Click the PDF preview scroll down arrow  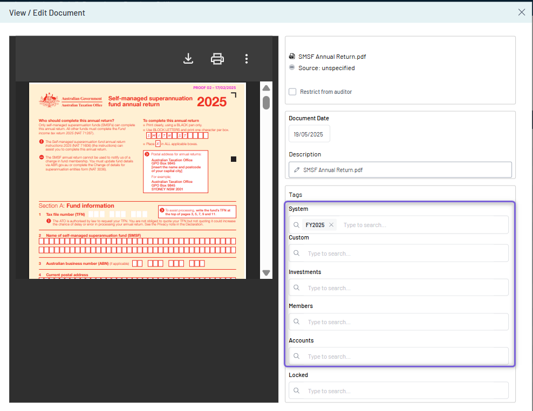click(x=266, y=272)
